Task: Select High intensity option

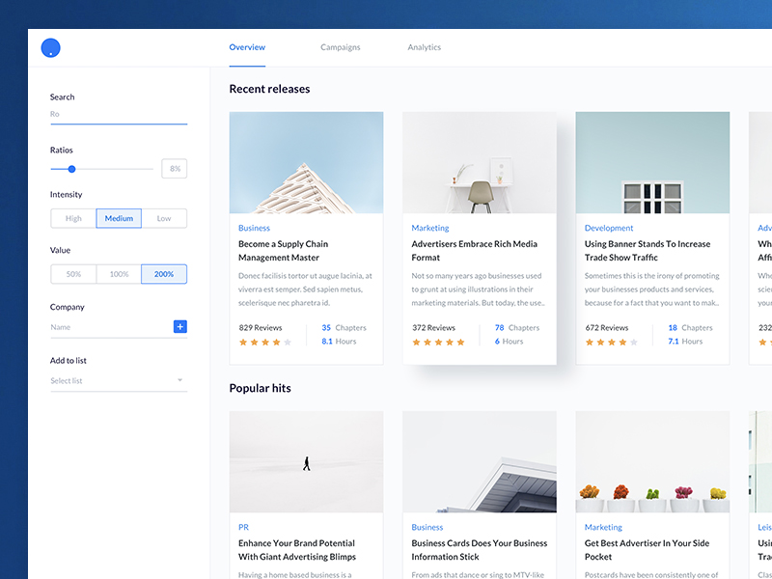Action: (73, 219)
